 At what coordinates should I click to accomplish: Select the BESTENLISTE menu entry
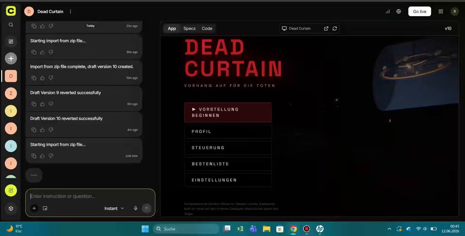click(228, 164)
